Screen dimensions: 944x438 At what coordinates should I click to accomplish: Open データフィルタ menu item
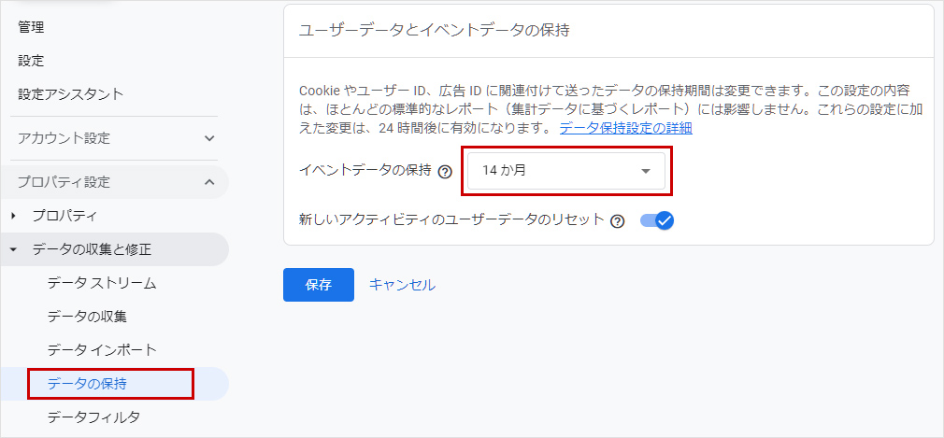coord(93,417)
